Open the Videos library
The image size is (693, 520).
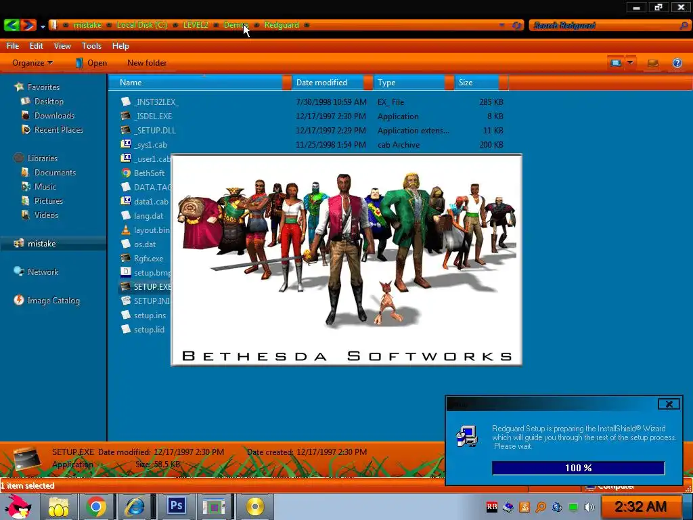46,215
